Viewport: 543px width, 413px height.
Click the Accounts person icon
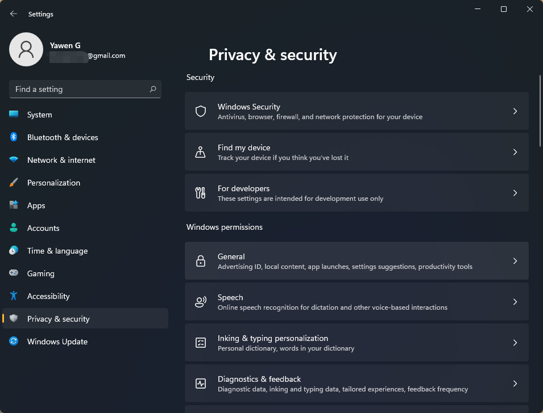tap(14, 227)
